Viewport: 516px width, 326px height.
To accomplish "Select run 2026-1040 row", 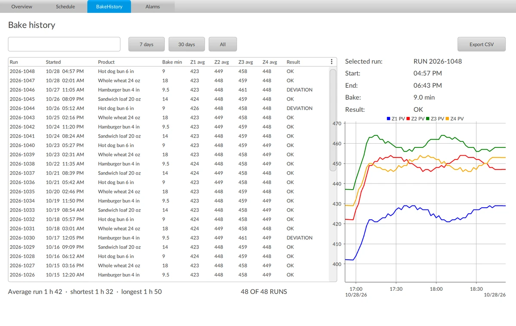I will 169,145.
